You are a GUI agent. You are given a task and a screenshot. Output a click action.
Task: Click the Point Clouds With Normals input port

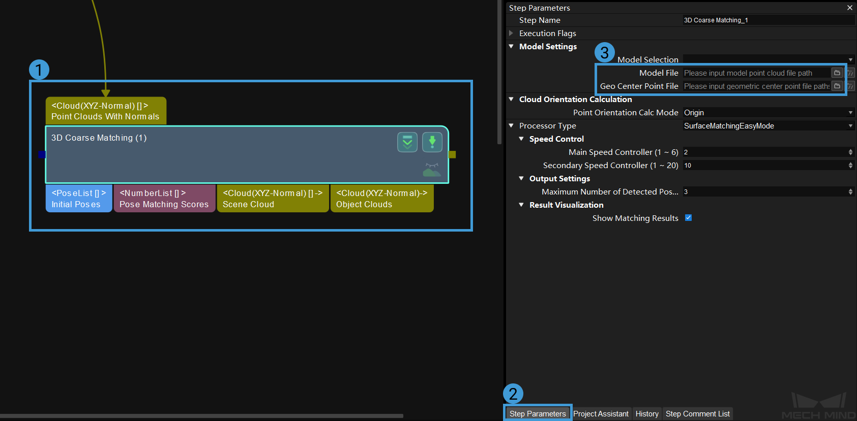click(x=105, y=111)
